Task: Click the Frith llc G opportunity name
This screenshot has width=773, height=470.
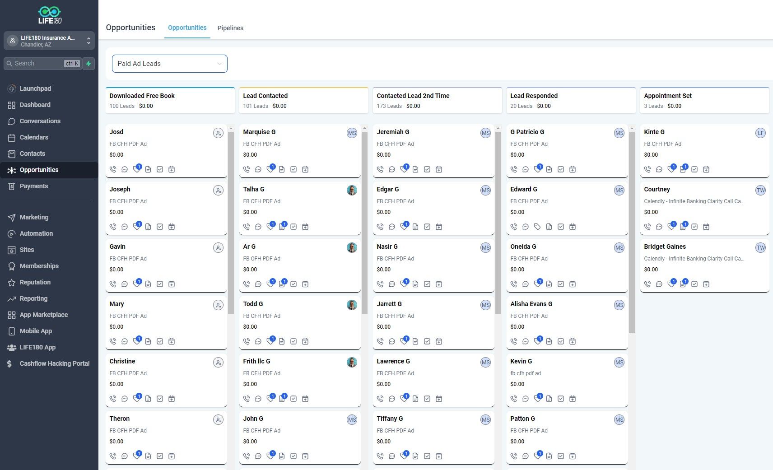Action: point(256,361)
